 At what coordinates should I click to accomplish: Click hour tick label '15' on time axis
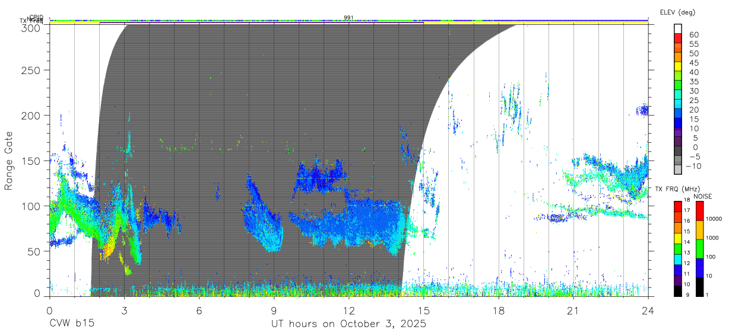pyautogui.click(x=424, y=311)
